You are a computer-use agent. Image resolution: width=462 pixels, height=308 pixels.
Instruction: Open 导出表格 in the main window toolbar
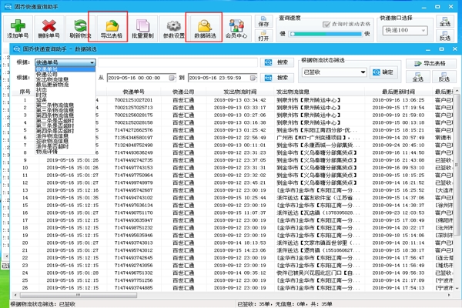112,28
